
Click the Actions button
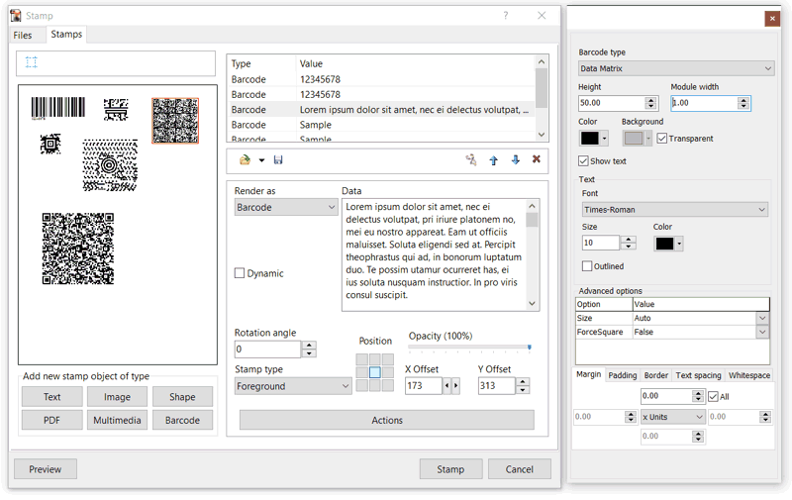(387, 420)
